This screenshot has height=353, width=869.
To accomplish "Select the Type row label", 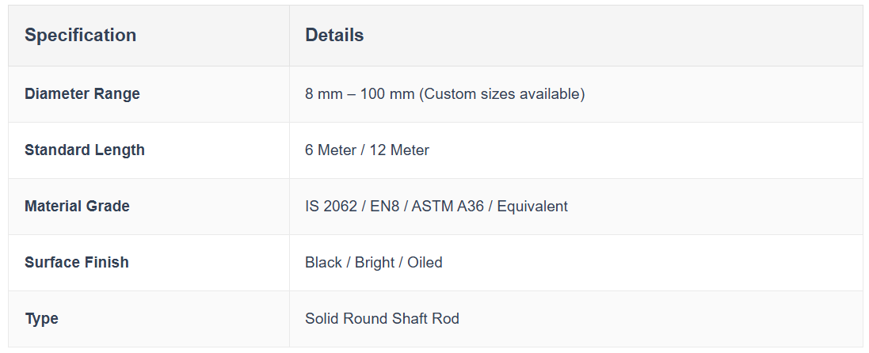I will [41, 319].
